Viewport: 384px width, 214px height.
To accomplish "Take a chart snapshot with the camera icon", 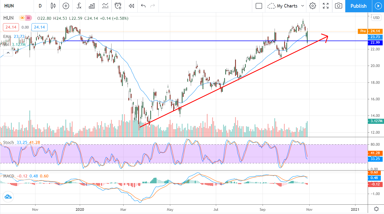I will coord(338,6).
